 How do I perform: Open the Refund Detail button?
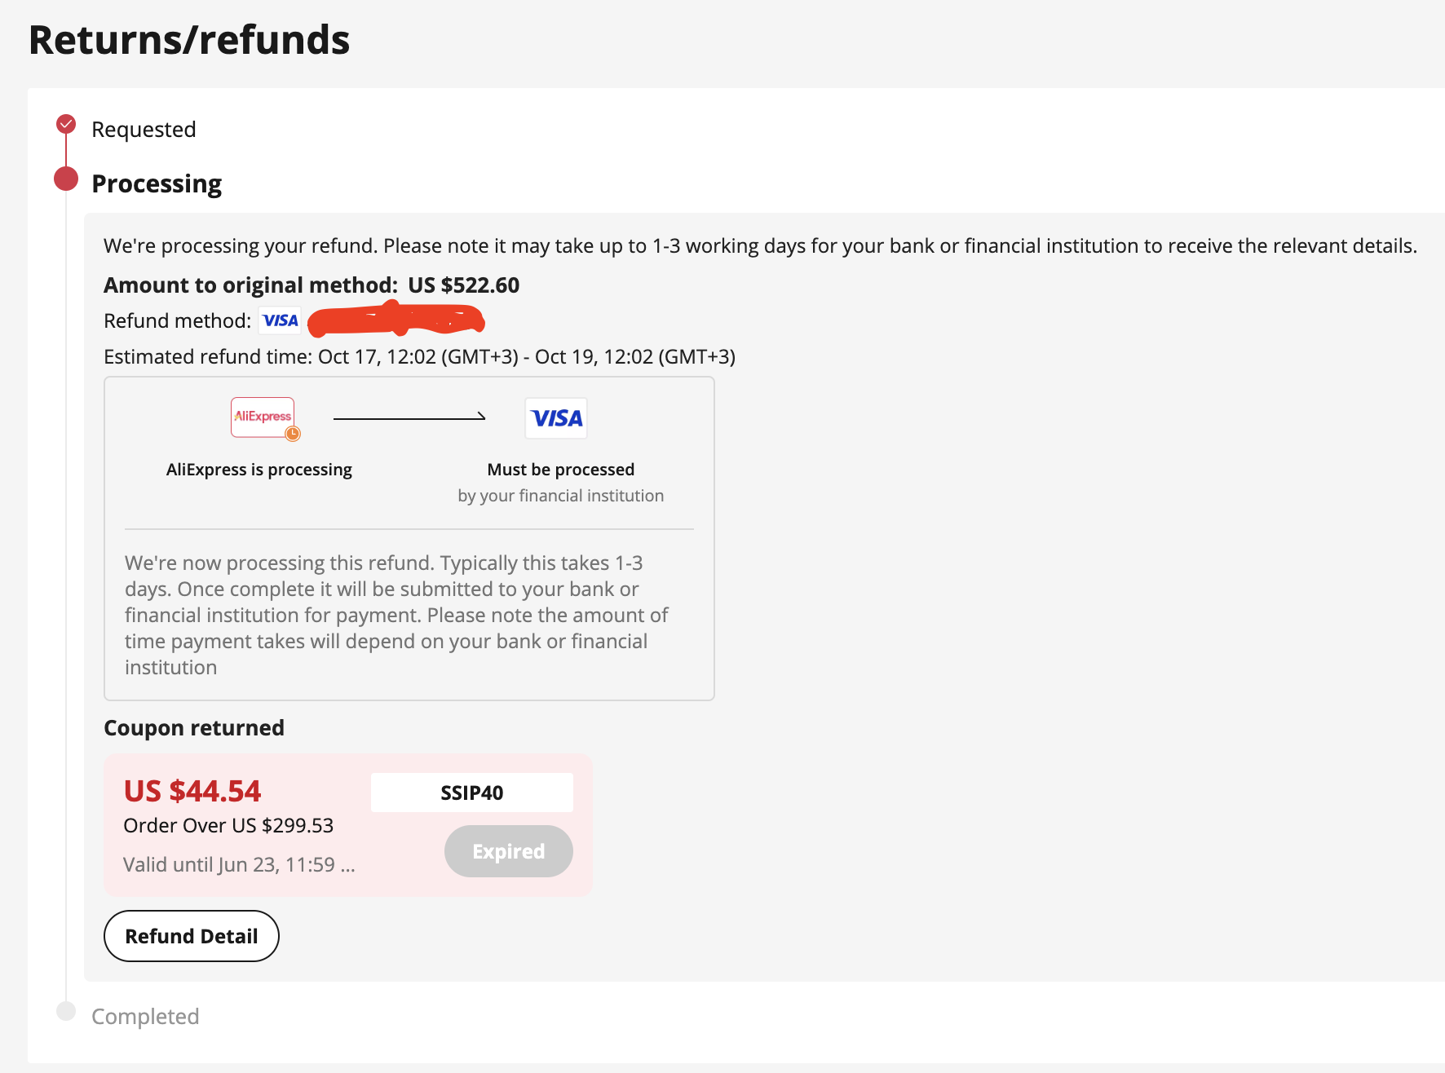coord(192,936)
